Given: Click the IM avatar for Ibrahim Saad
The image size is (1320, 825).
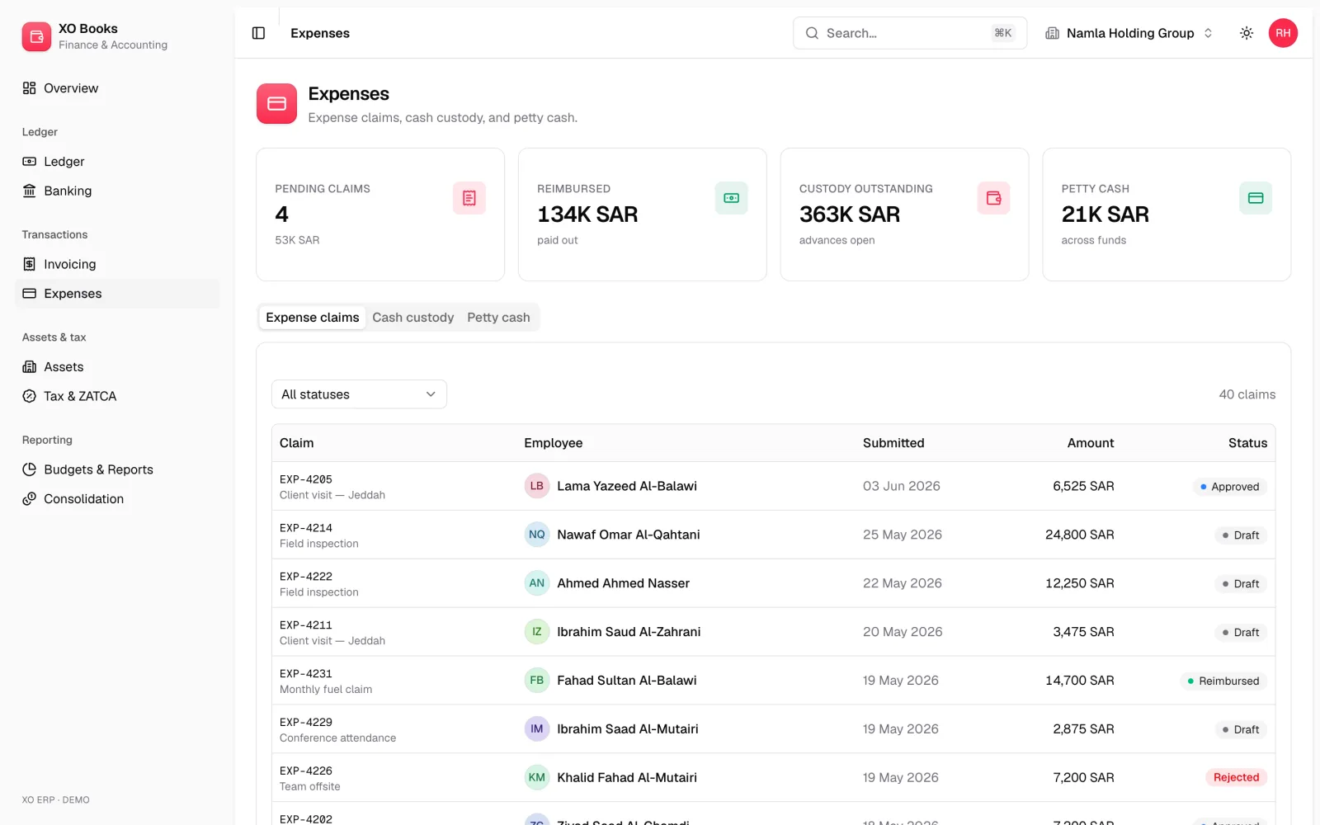Looking at the screenshot, I should (537, 729).
